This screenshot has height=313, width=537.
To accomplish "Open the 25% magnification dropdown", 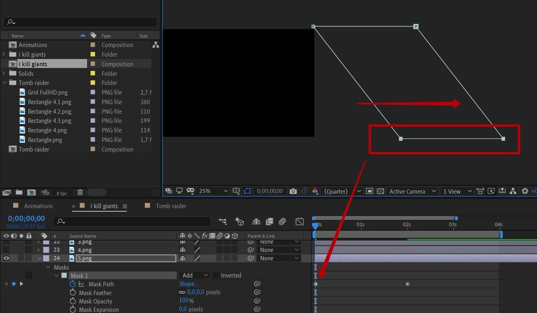I will (213, 191).
